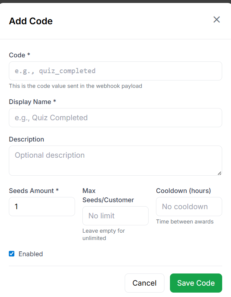Click the Max Seeds/Customer label
This screenshot has width=231, height=297.
(107, 196)
